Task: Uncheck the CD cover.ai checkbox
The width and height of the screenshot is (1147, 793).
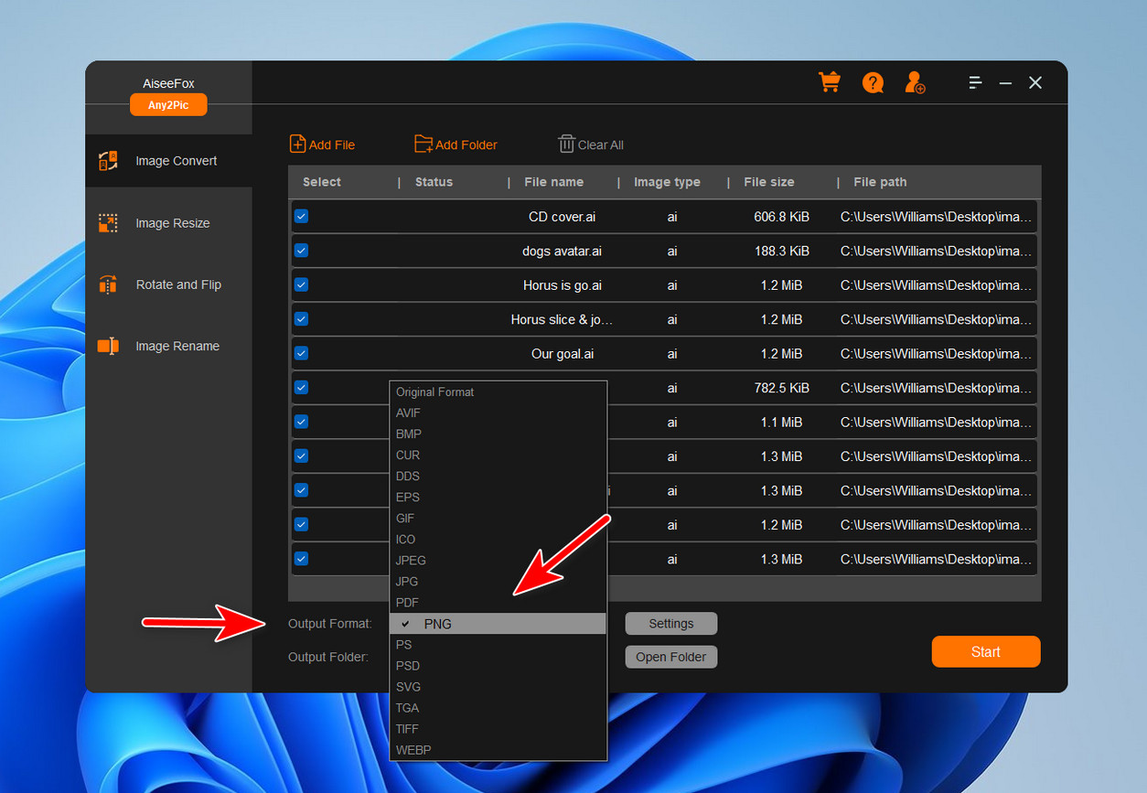Action: coord(301,217)
